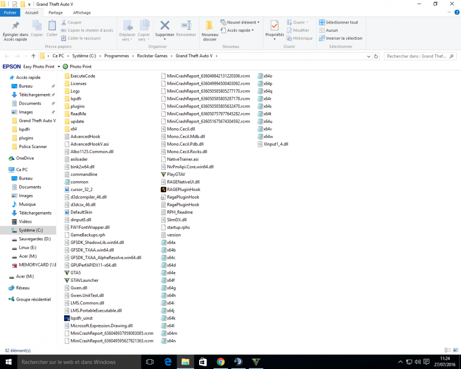Switch to large icons view in status bar

[x=455, y=350]
